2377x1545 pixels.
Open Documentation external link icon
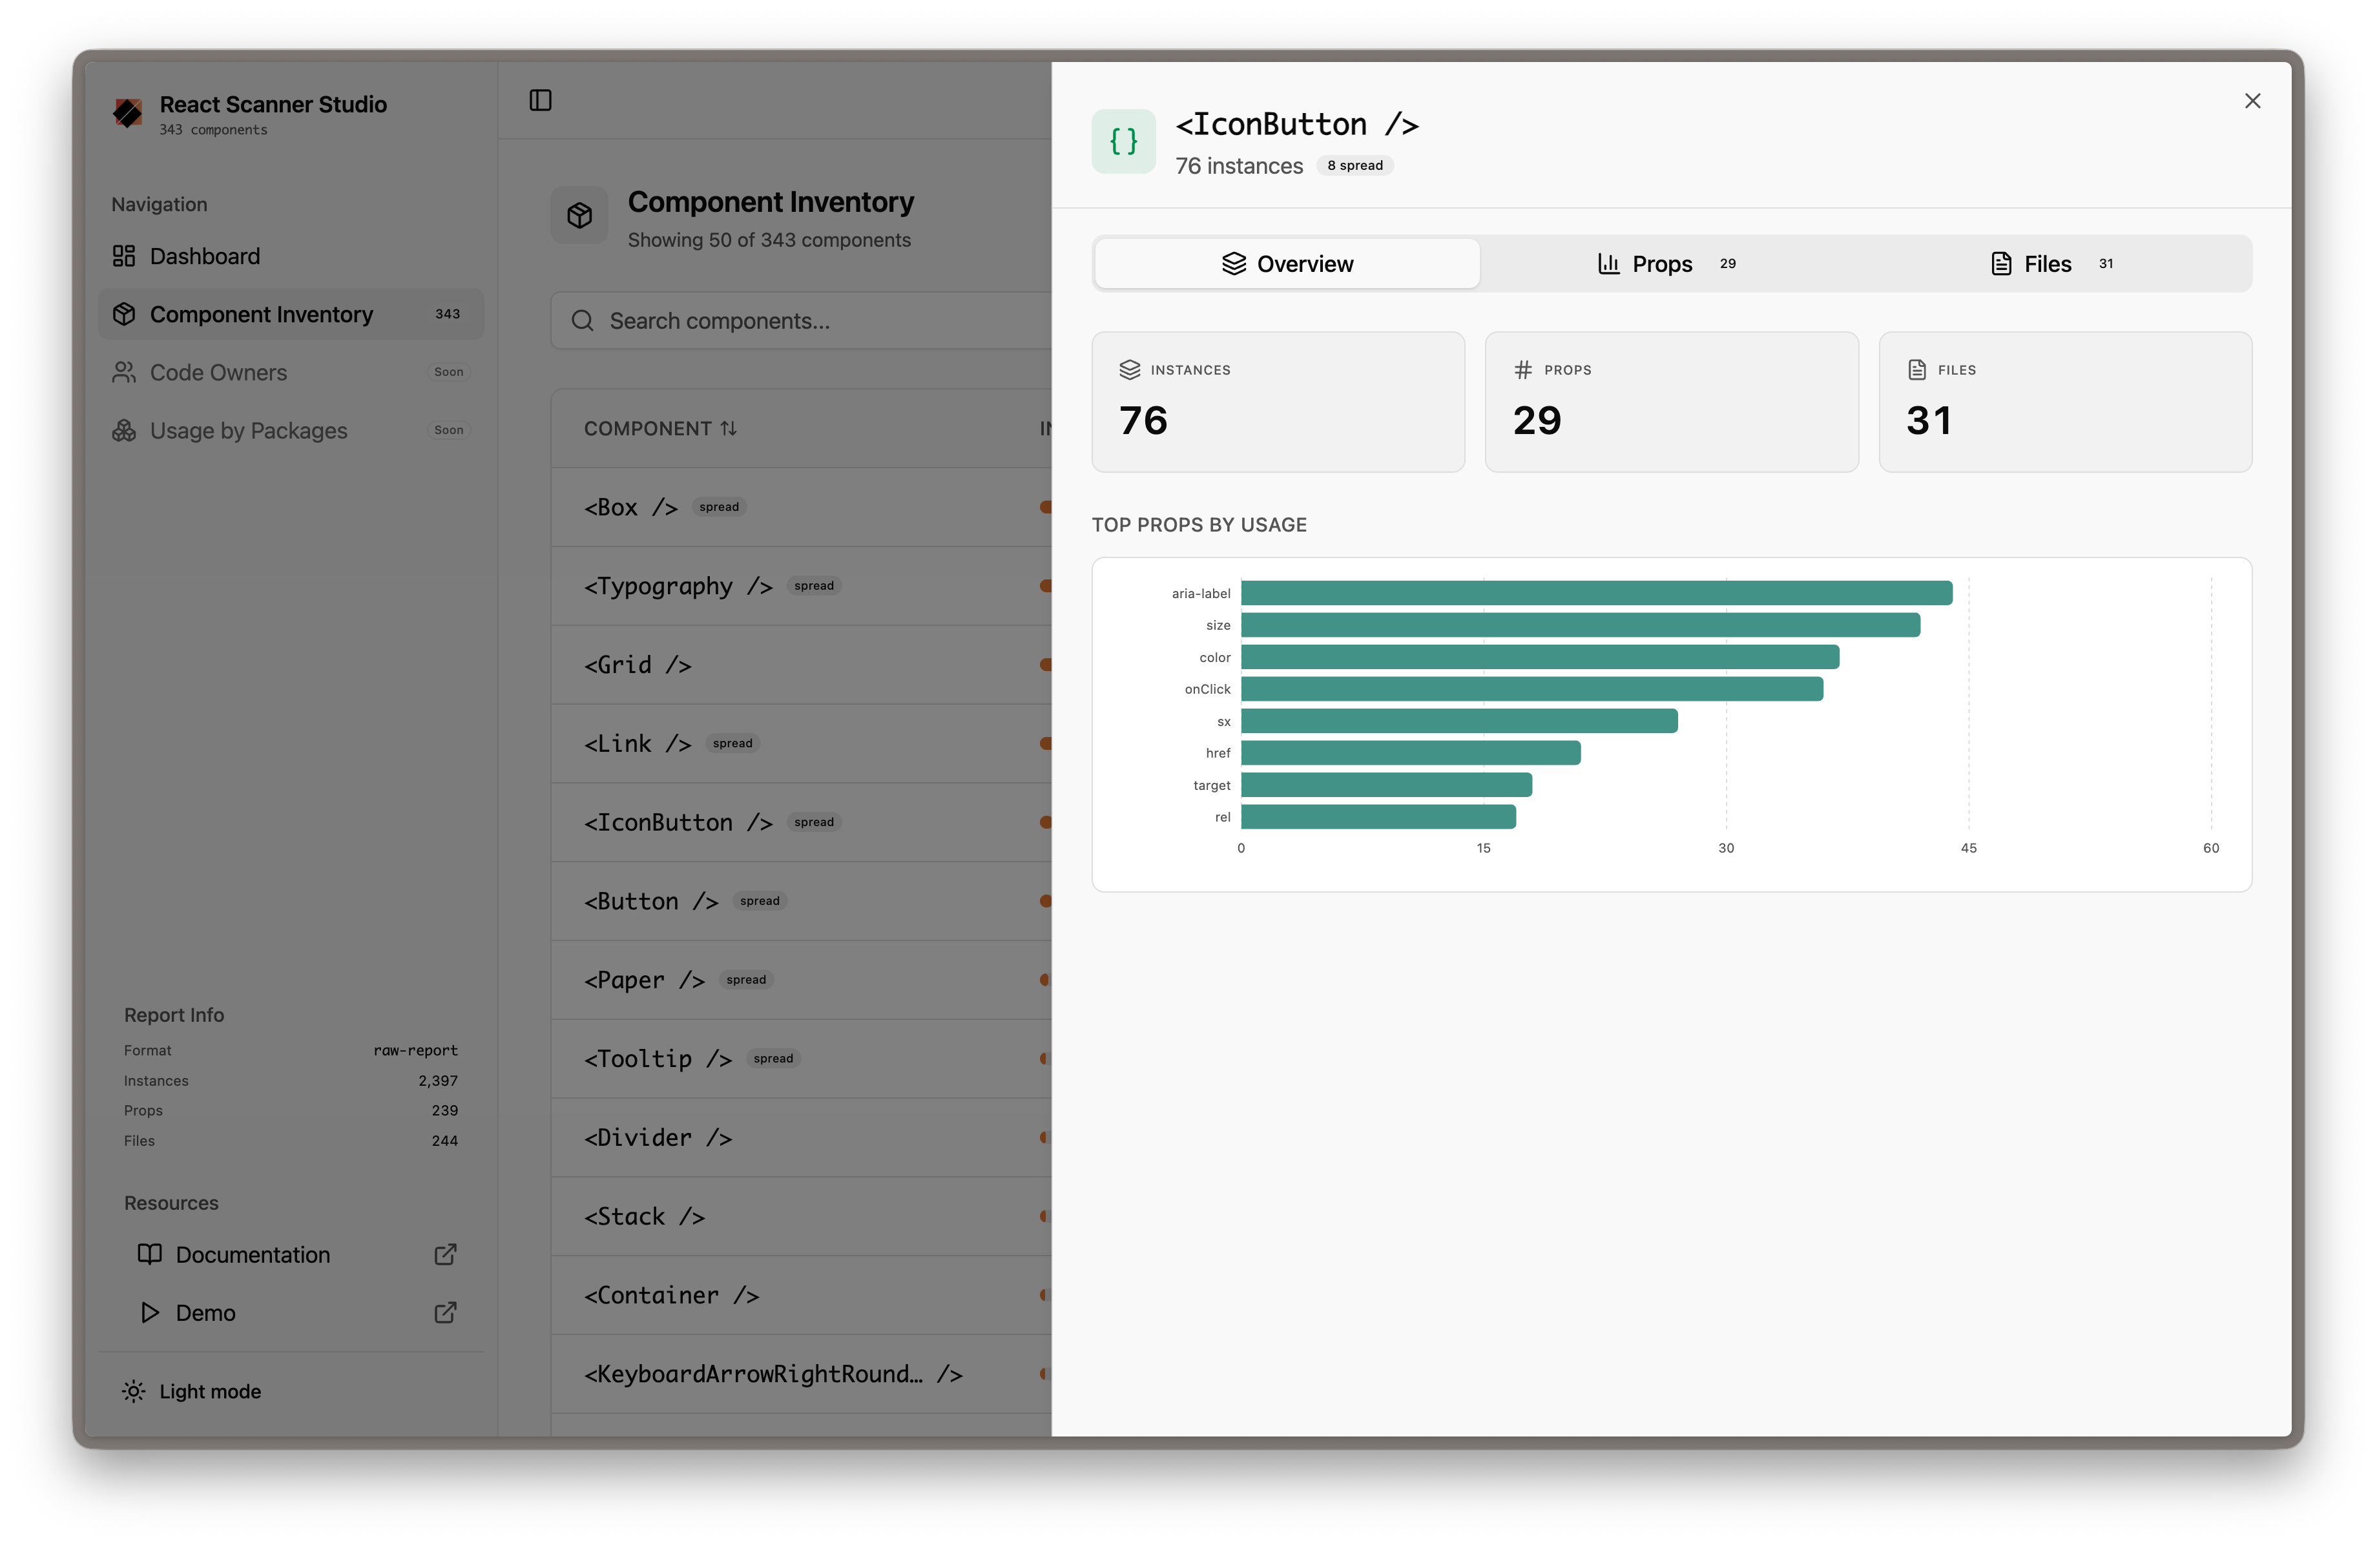[x=446, y=1254]
